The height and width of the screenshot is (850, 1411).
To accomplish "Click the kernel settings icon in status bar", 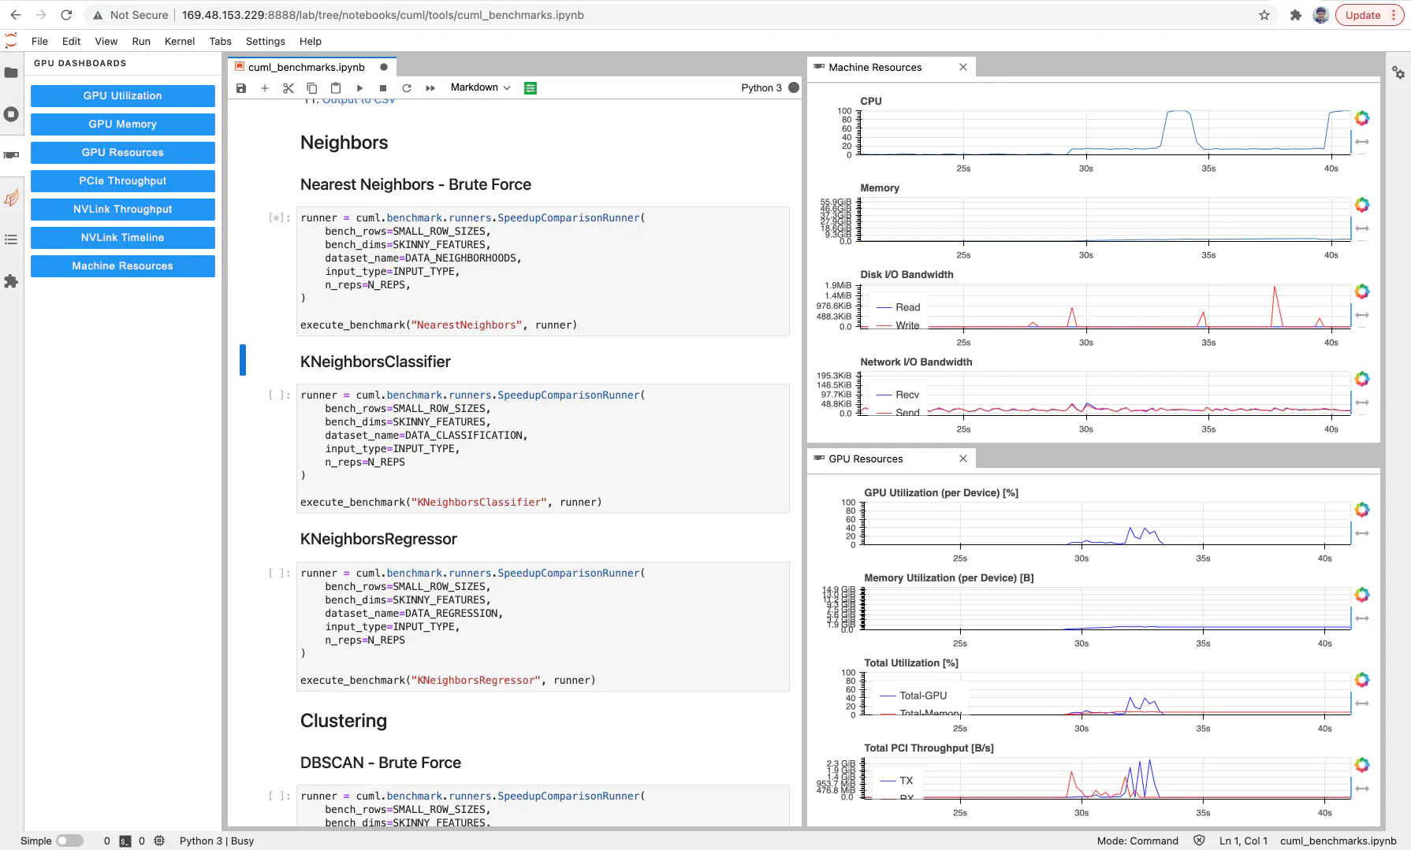I will (159, 841).
